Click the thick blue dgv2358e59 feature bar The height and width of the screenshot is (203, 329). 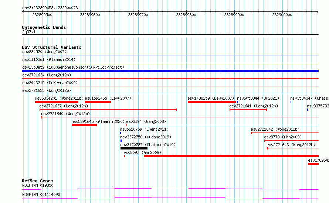(x=170, y=71)
